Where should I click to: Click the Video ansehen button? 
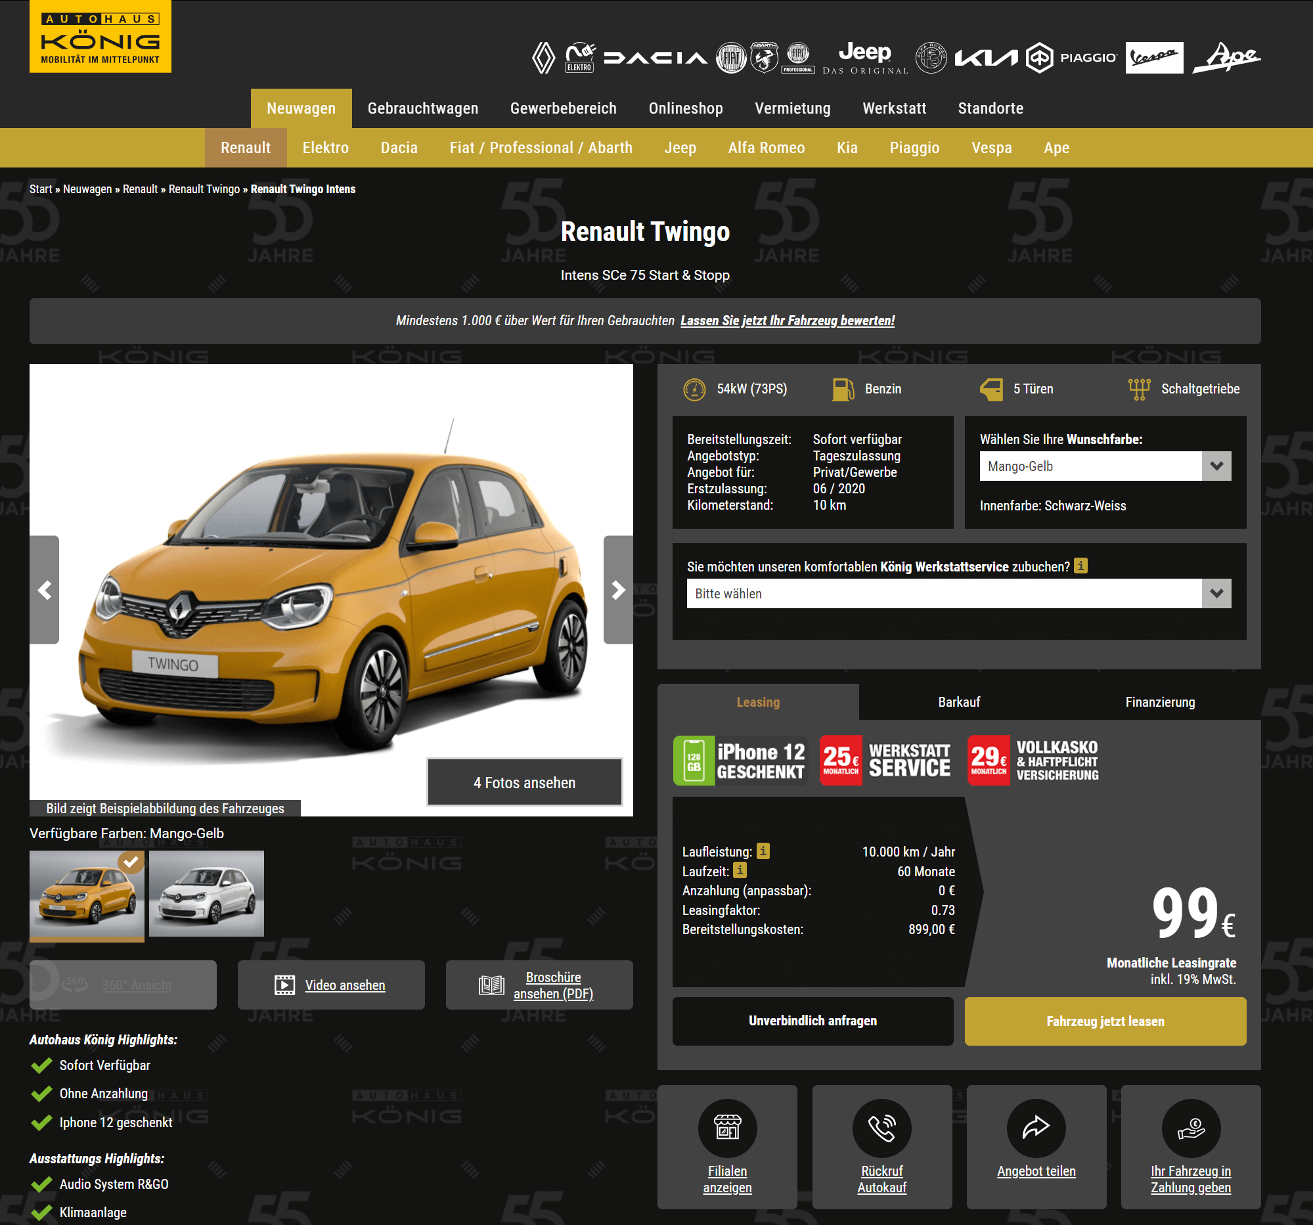point(331,985)
